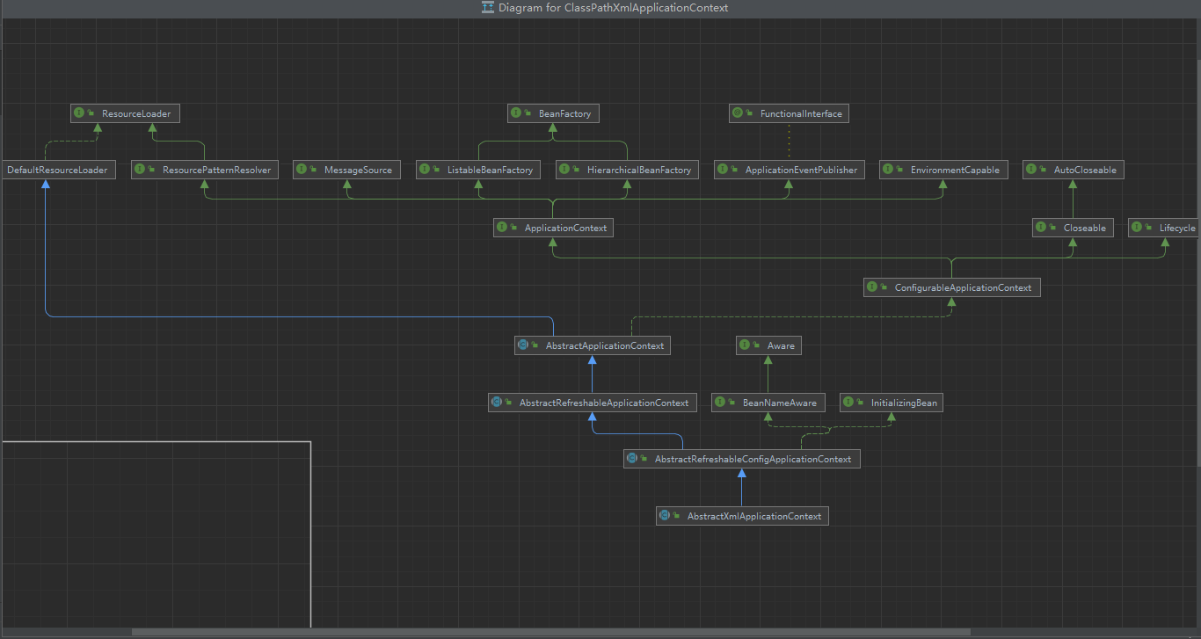1201x639 pixels.
Task: Click the interface icon on ApplicationEventPublisher node
Action: (x=723, y=170)
